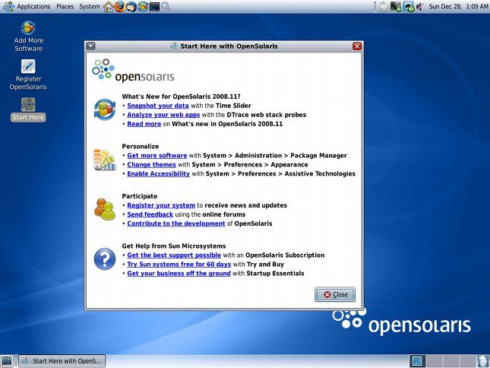Click the Participate heading text
Viewport: 490px width, 368px height.
click(140, 196)
